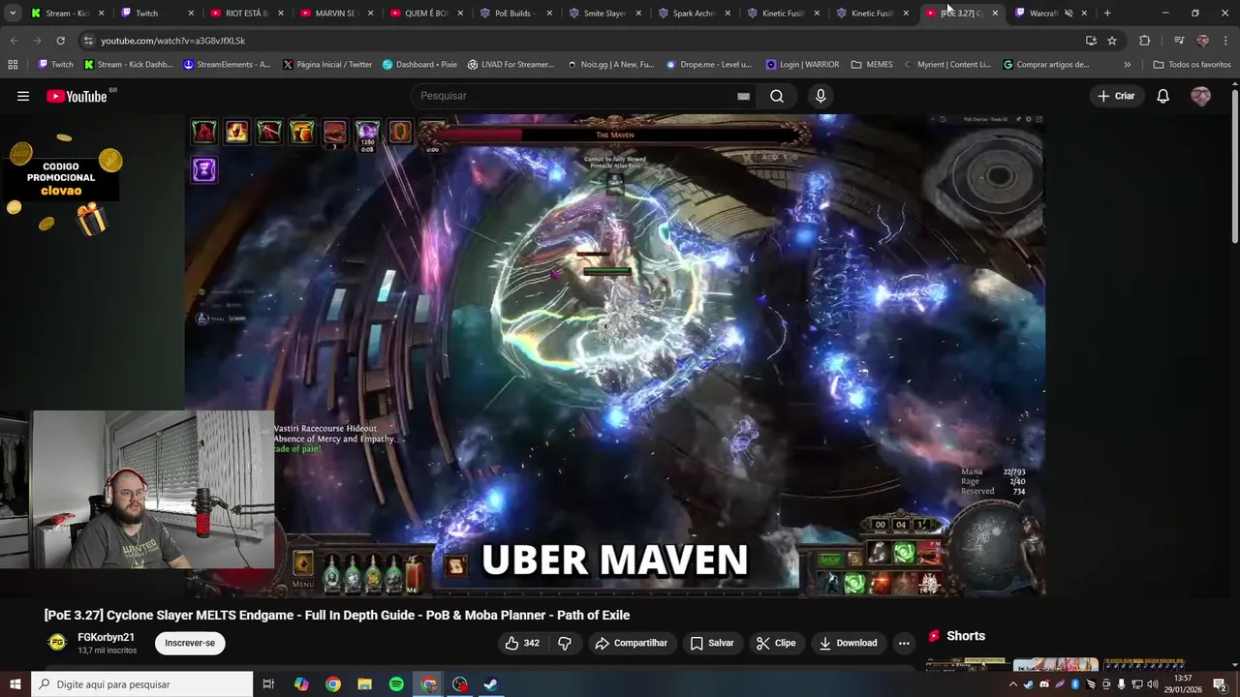The height and width of the screenshot is (697, 1240).
Task: Open the Dashboard • Pixie bookmark
Action: [x=419, y=65]
